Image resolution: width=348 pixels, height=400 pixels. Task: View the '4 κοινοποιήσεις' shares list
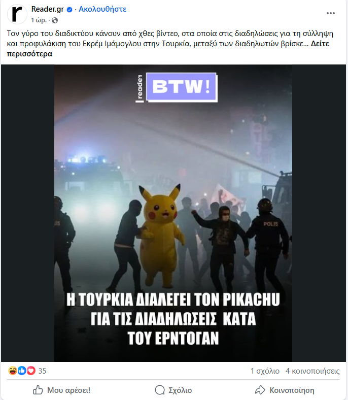point(312,371)
